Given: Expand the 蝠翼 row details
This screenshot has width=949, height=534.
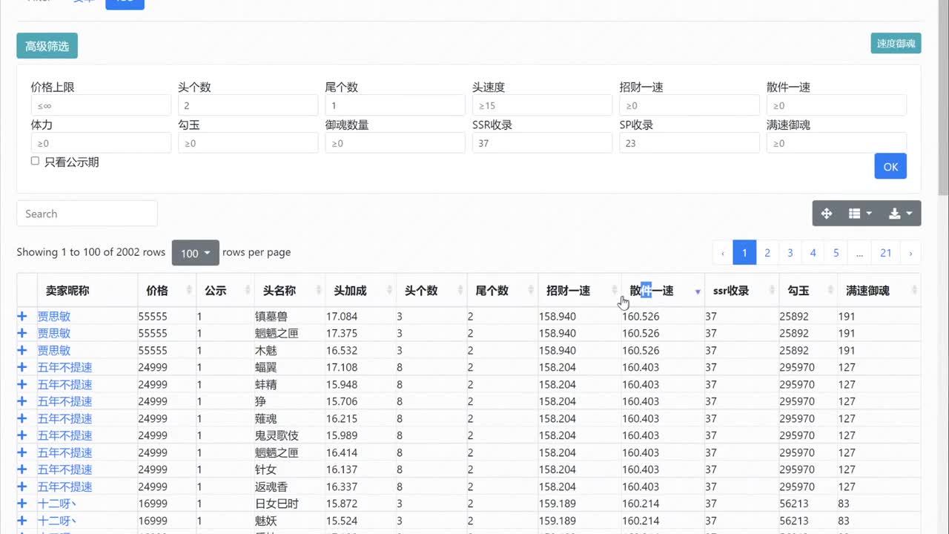Looking at the screenshot, I should click(22, 367).
